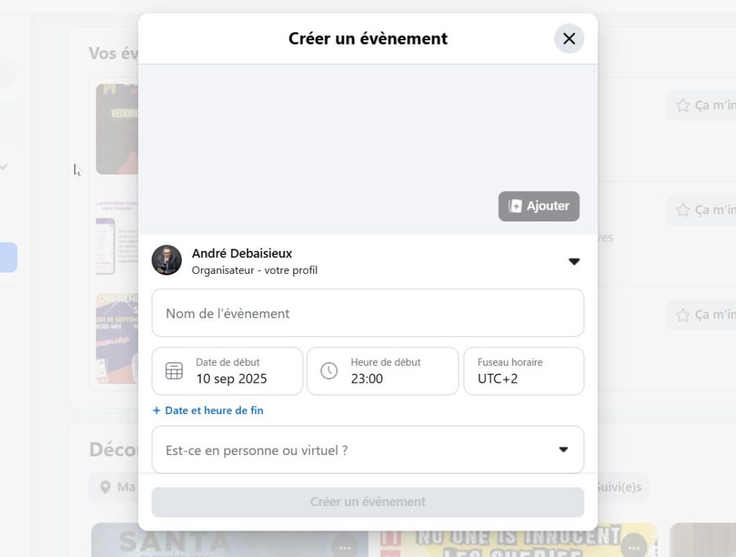Open the Heure de début 23:00 selector
The height and width of the screenshot is (557, 736).
(382, 371)
